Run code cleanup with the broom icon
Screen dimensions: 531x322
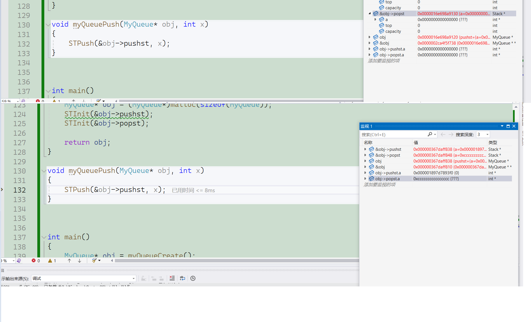point(94,261)
